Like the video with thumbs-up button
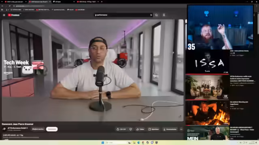 coord(121,129)
